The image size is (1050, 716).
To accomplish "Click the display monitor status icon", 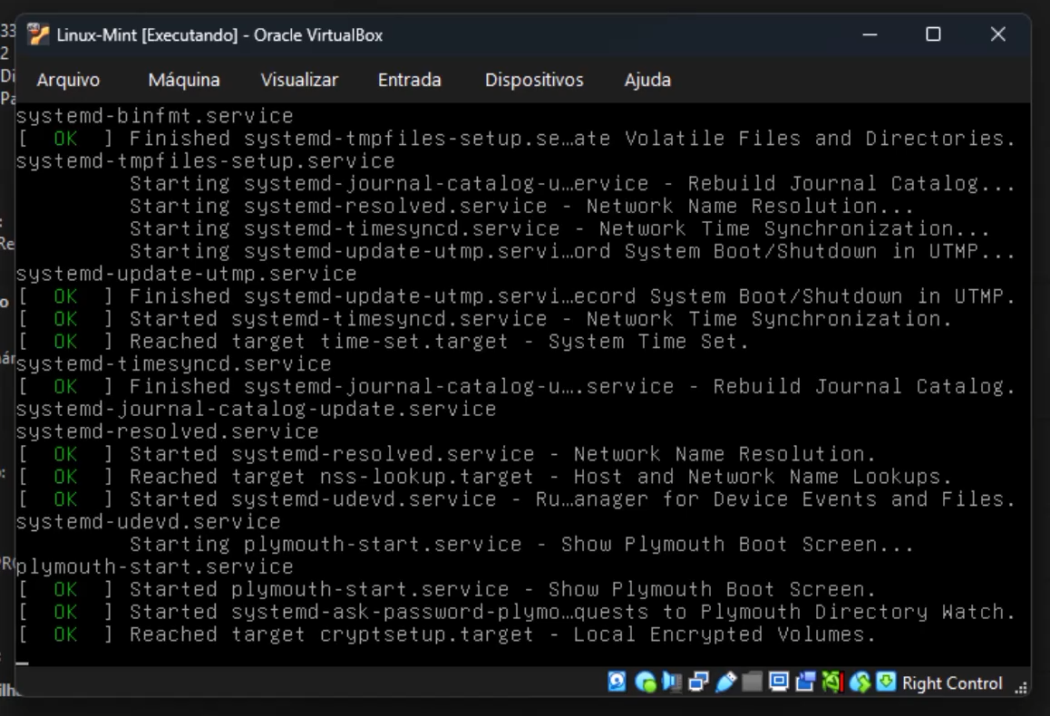I will [779, 682].
